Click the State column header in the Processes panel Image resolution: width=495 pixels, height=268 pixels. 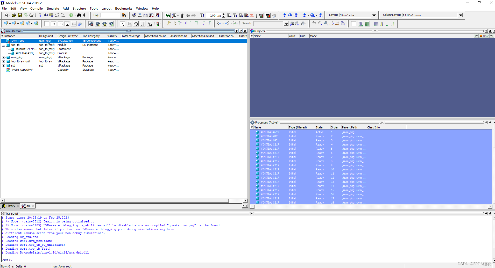[322, 127]
